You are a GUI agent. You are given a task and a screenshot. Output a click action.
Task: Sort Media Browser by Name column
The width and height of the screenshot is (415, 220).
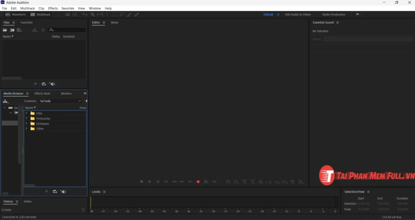coord(30,108)
